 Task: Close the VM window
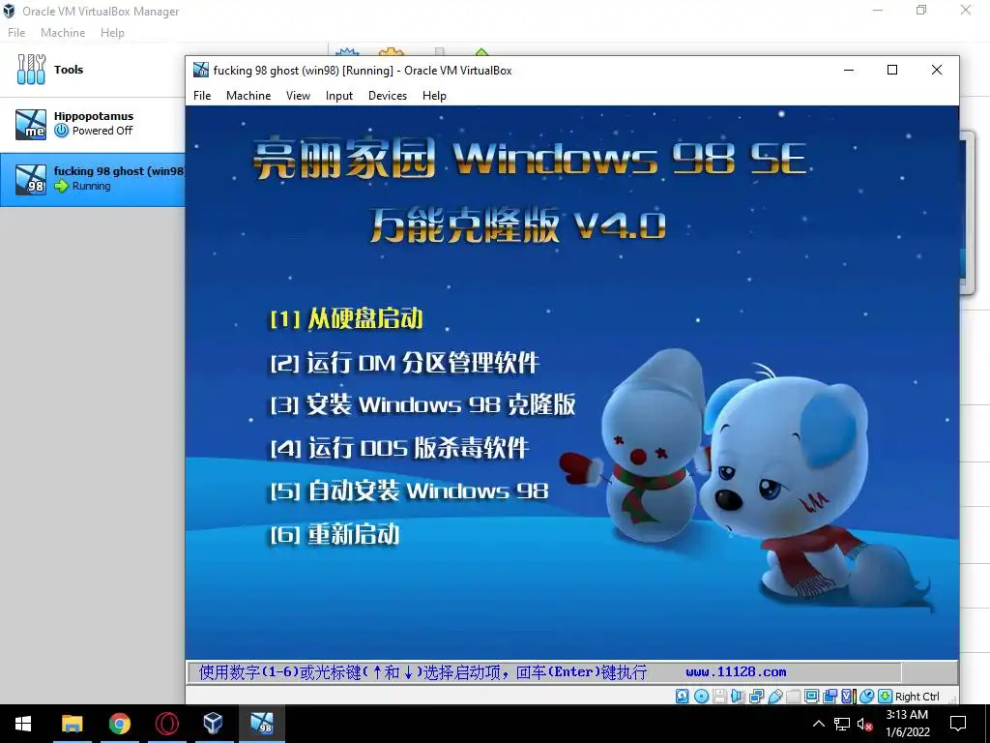[x=937, y=70]
